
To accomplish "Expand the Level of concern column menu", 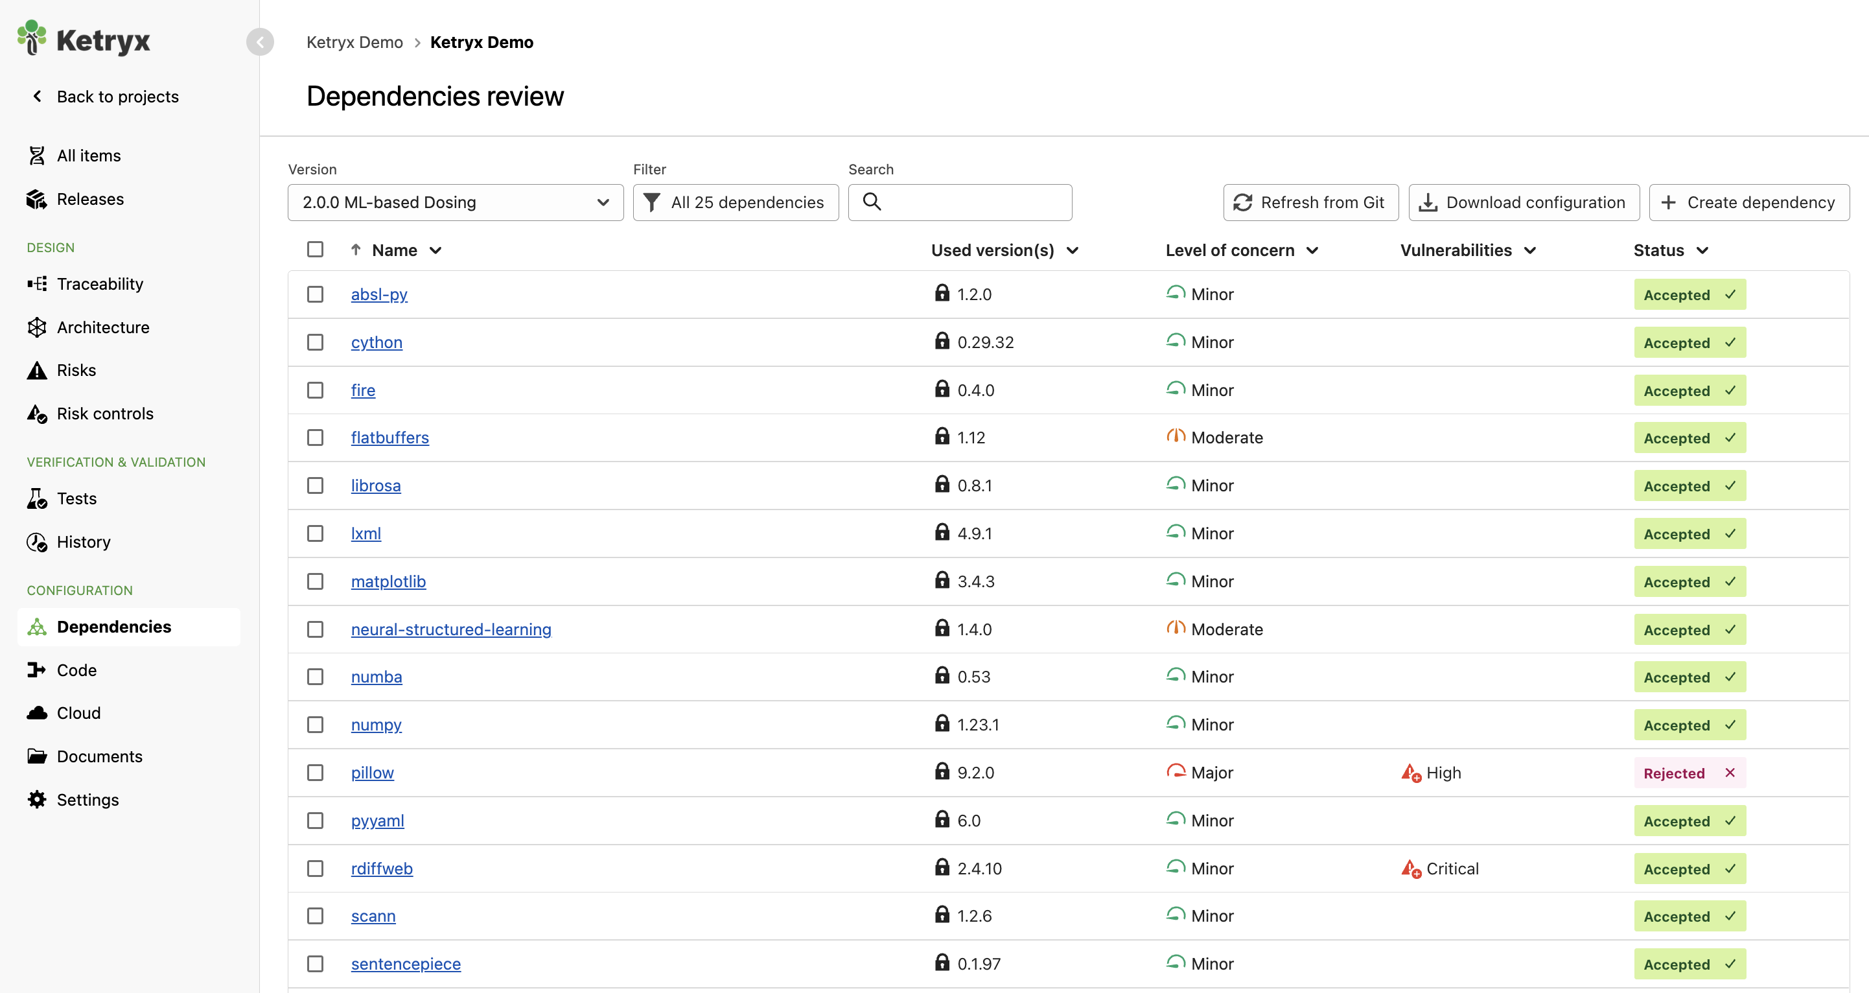I will point(1312,250).
